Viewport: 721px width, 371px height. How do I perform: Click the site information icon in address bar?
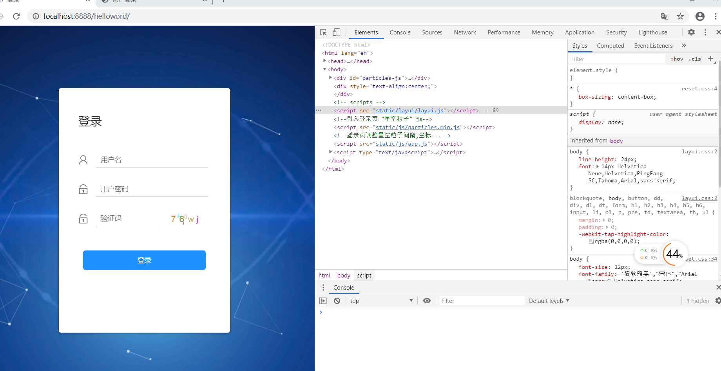click(x=36, y=16)
